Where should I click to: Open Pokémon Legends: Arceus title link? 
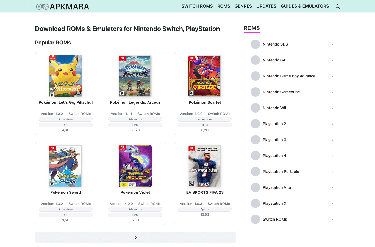click(135, 102)
